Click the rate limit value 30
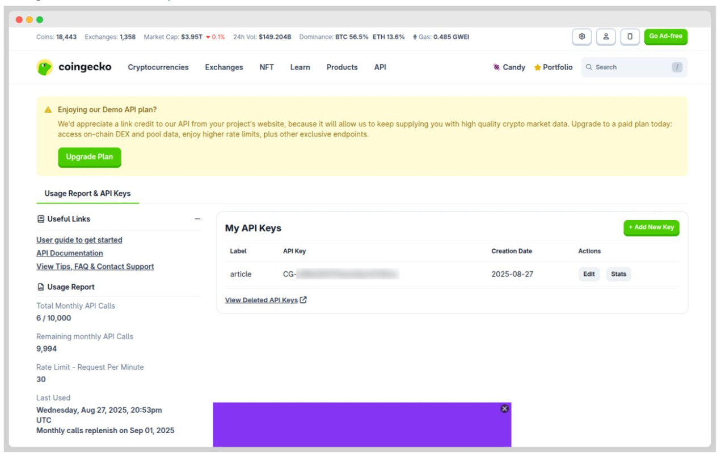The image size is (717, 453). coord(41,379)
